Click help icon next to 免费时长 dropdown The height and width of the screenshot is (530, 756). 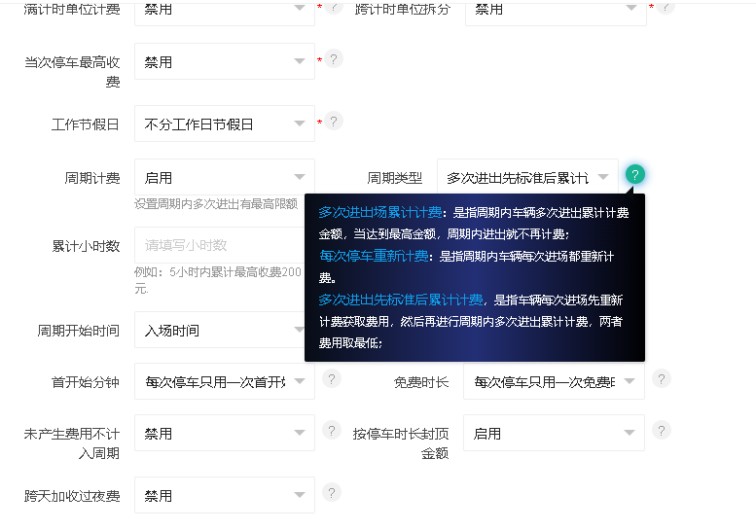click(662, 379)
